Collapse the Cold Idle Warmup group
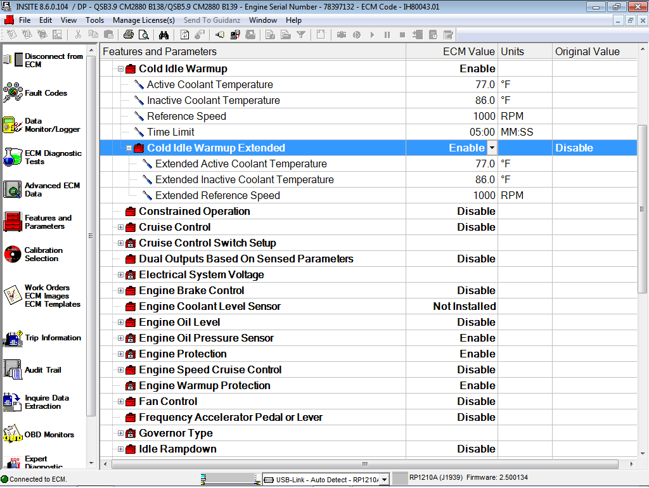 pos(120,68)
